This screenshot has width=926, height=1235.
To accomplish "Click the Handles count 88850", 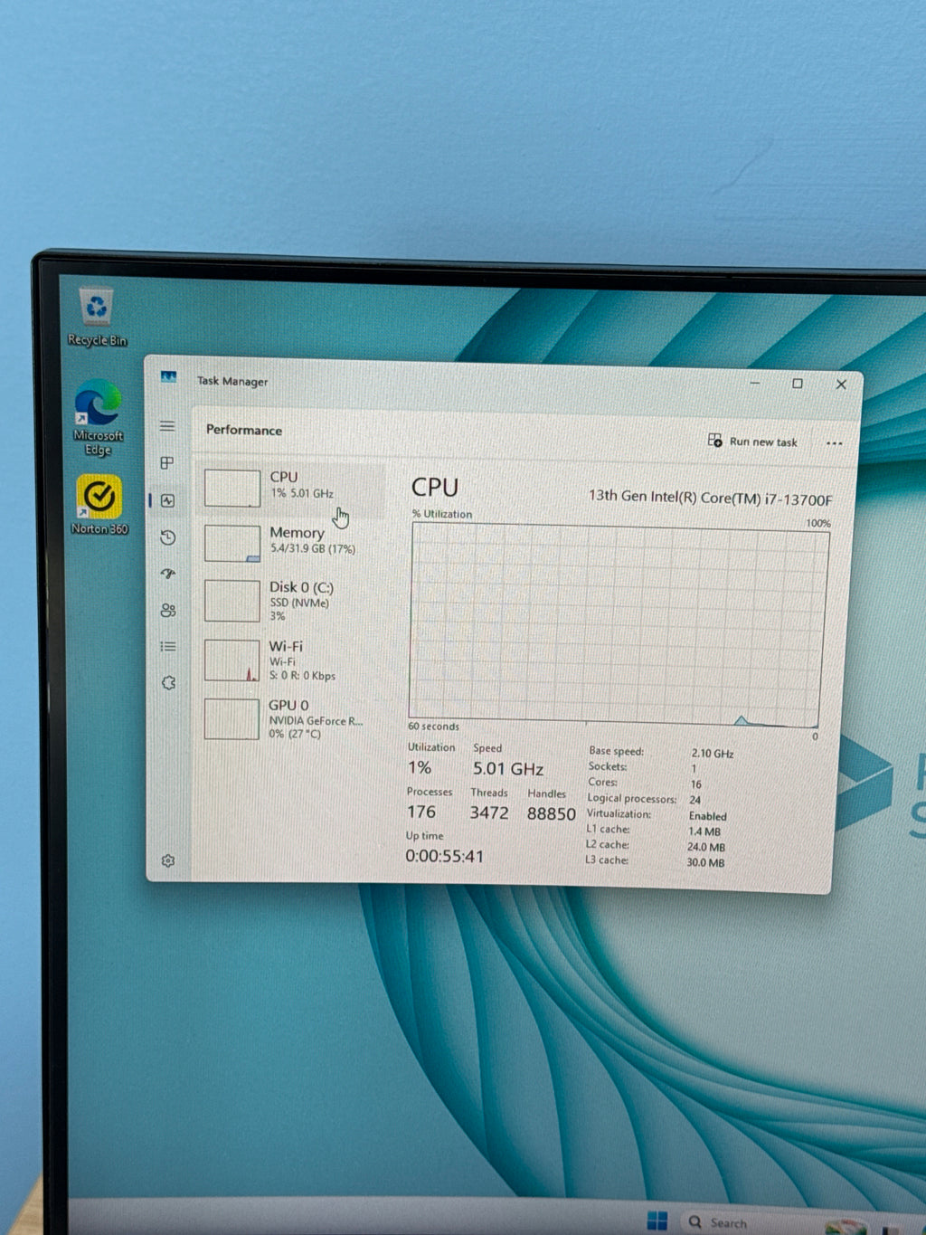I will 552,814.
